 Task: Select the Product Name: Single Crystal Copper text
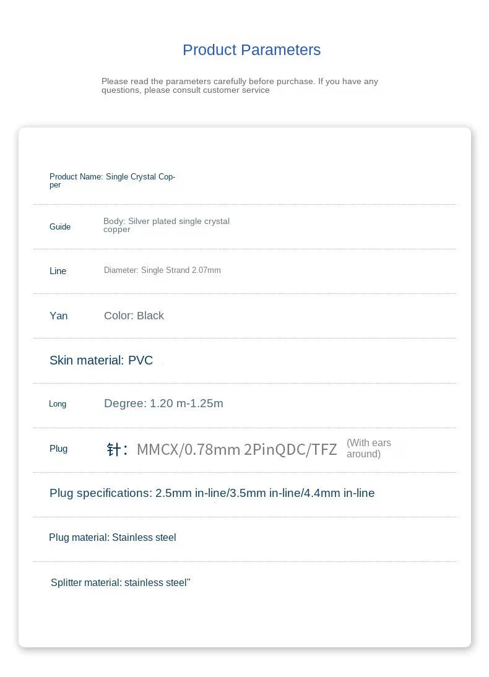(112, 180)
